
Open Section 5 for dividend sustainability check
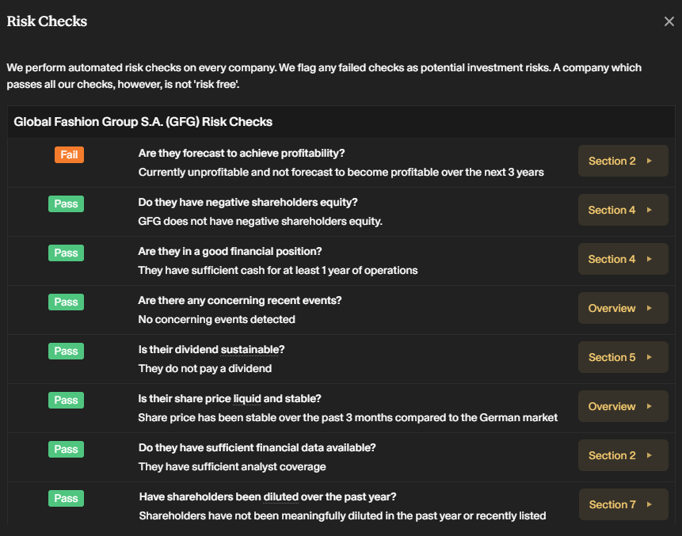point(623,357)
